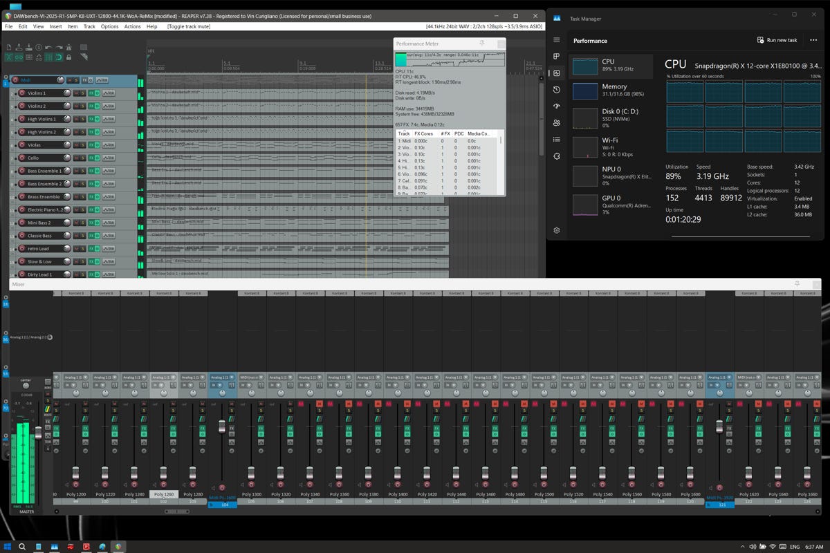Open the App history page in Task Manager

tap(557, 90)
